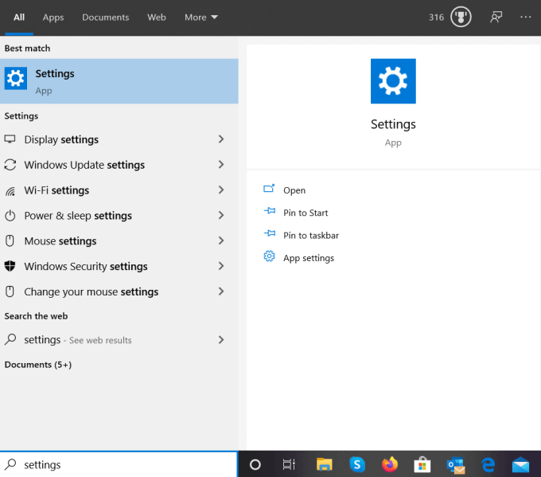Open the three-dots options menu
The height and width of the screenshot is (477, 541).
coord(525,17)
